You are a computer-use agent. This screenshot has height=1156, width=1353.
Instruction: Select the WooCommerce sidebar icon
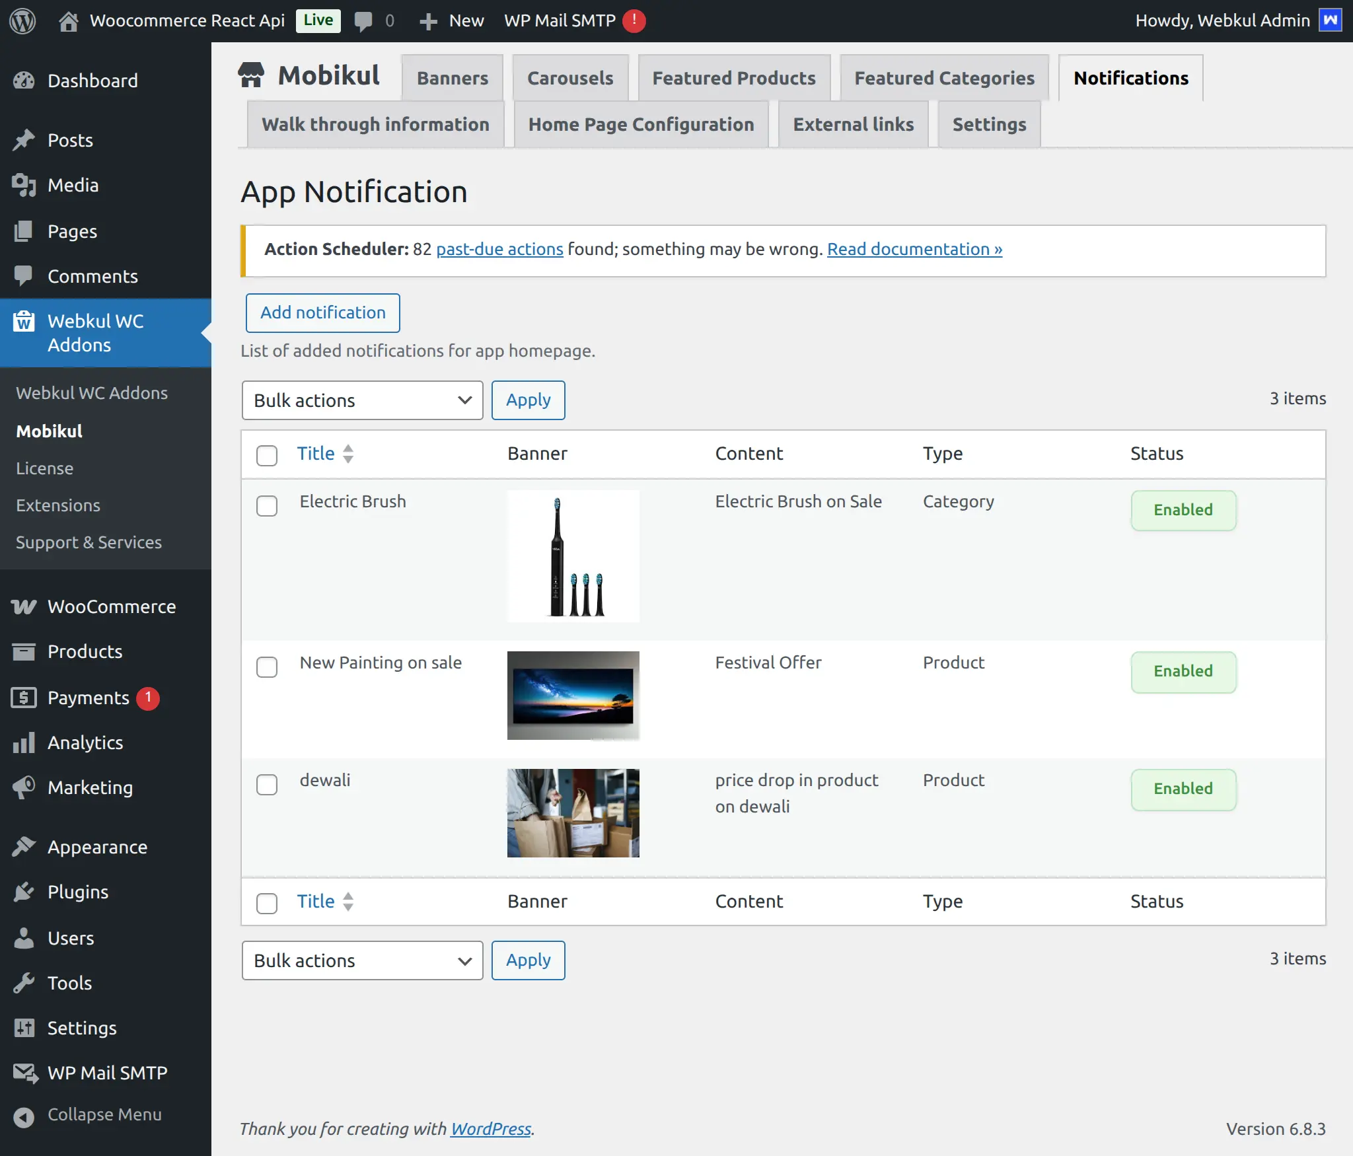(24, 606)
